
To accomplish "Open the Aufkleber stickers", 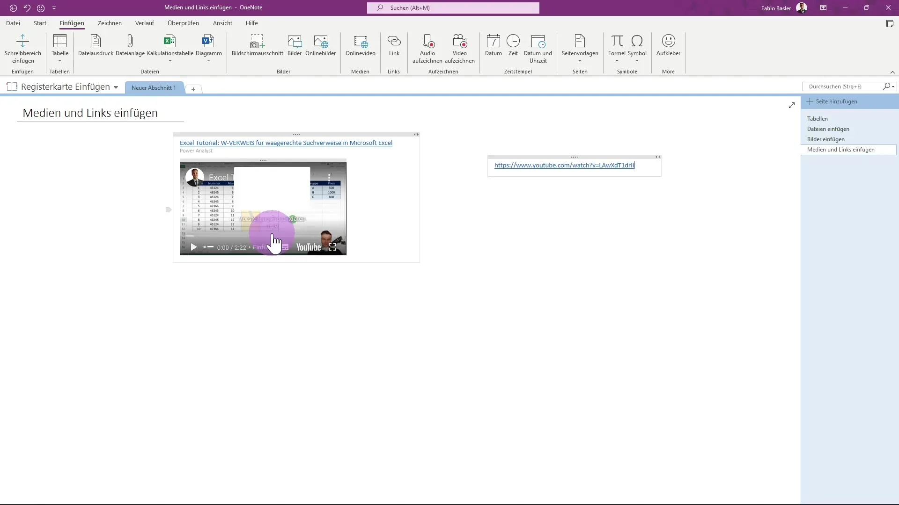I will point(668,41).
